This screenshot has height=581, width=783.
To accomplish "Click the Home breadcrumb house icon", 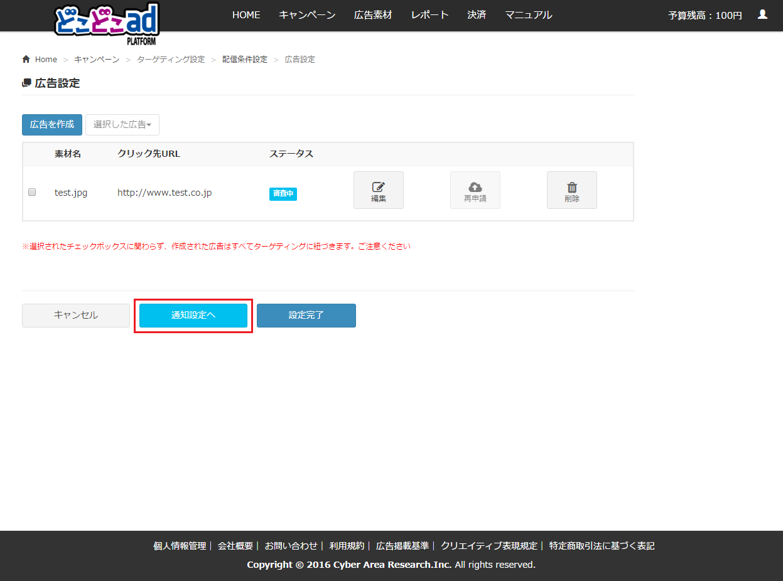I will [x=26, y=59].
